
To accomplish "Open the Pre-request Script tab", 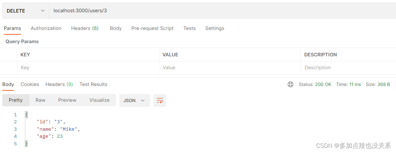I will (x=152, y=28).
